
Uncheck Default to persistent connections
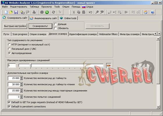9,106
